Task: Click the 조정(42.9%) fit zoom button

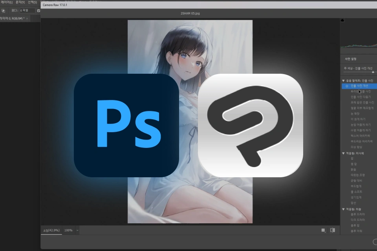Action: [x=51, y=230]
